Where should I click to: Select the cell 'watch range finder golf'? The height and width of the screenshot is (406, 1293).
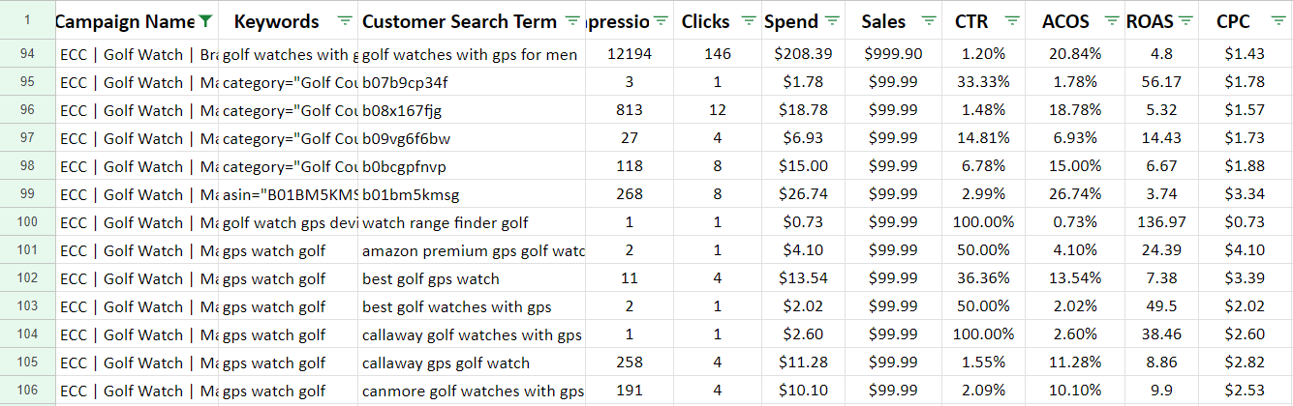(x=473, y=222)
